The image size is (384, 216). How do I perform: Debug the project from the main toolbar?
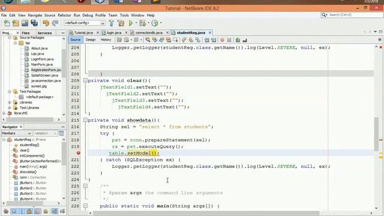[142, 23]
